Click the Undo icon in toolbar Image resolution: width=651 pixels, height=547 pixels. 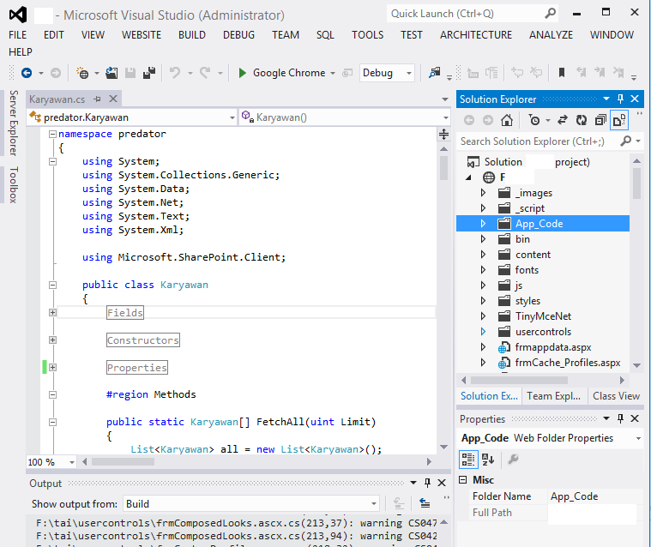(x=175, y=73)
